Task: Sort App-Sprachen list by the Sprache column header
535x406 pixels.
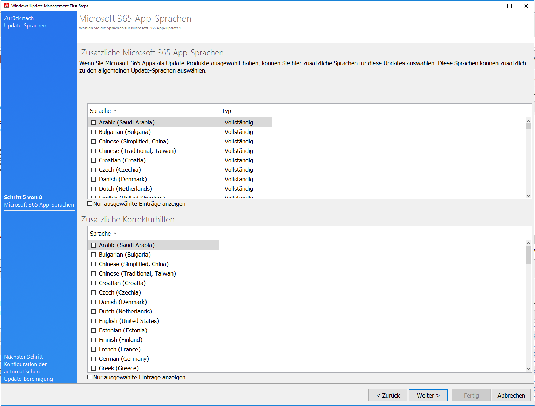Action: pos(154,111)
